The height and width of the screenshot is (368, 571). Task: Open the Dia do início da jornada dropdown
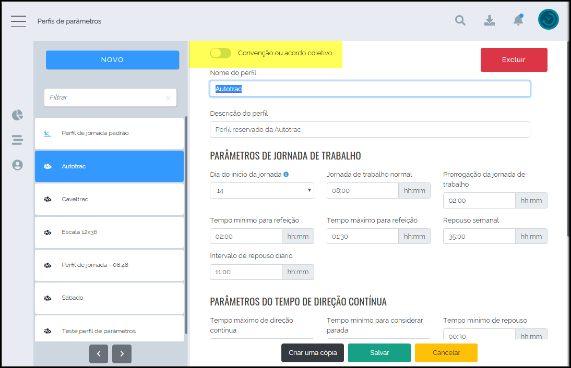point(262,191)
